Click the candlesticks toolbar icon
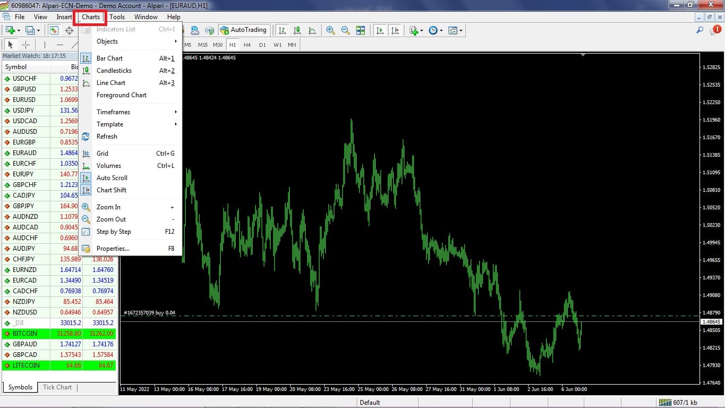Viewport: 725px width, 408px height. [x=297, y=30]
